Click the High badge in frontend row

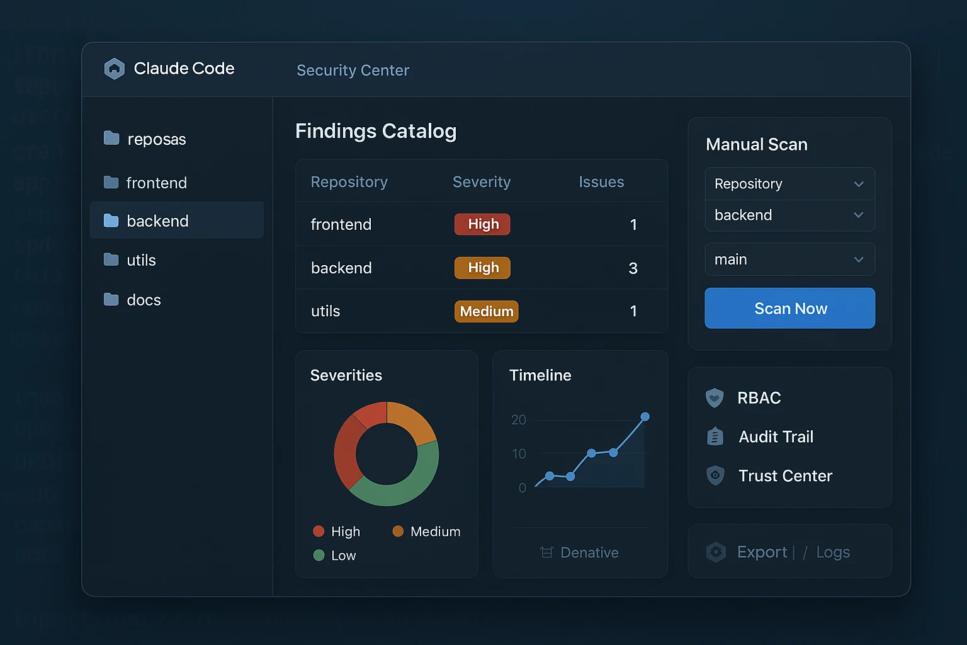pos(482,224)
